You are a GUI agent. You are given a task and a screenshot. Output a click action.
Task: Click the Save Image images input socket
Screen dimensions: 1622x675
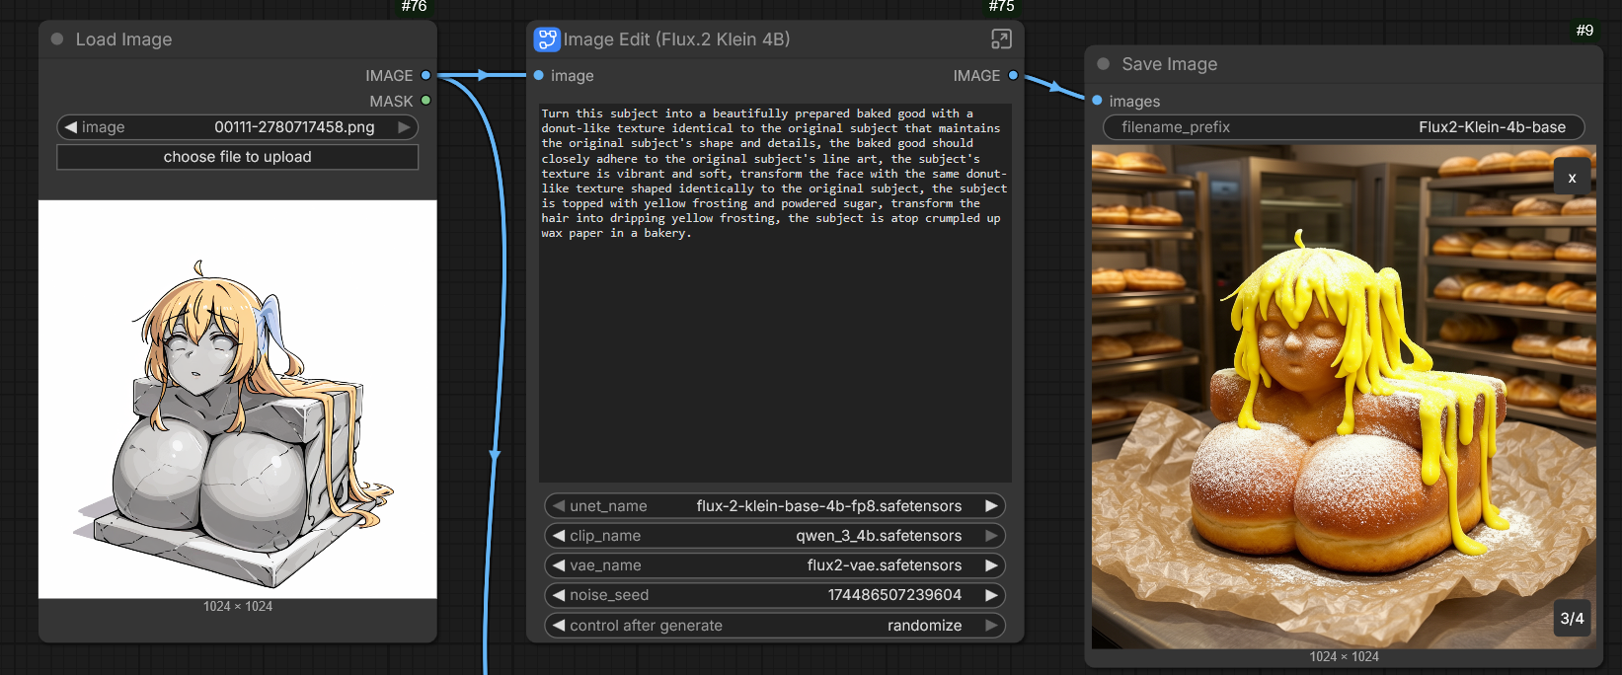pos(1097,101)
